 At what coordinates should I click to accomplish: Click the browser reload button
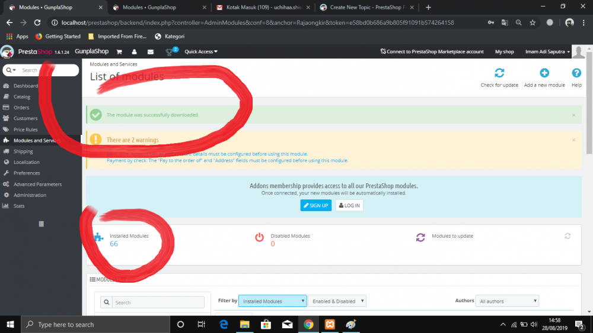[37, 22]
